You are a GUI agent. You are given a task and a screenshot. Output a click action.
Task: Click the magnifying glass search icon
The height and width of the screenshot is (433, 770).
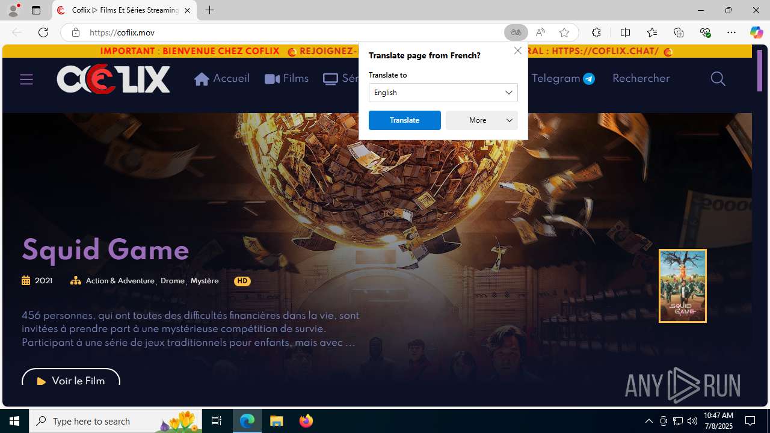(x=718, y=79)
